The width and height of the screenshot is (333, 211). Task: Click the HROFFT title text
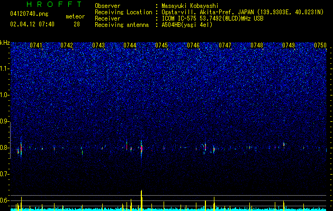point(54,4)
